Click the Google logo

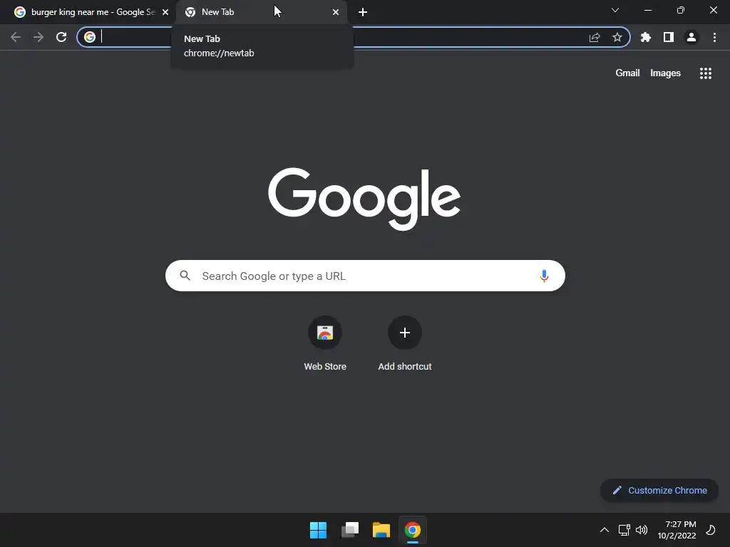pos(364,199)
